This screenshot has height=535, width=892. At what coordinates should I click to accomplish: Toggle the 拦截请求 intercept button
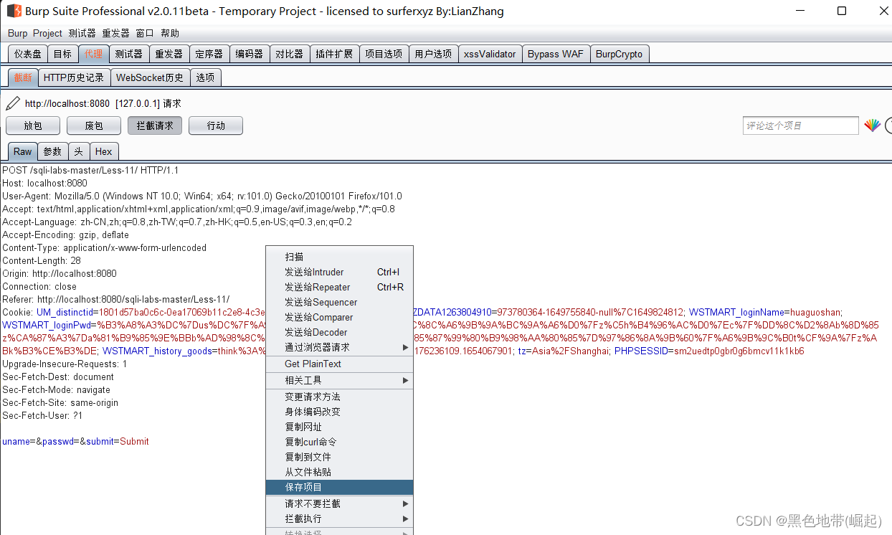(x=155, y=126)
